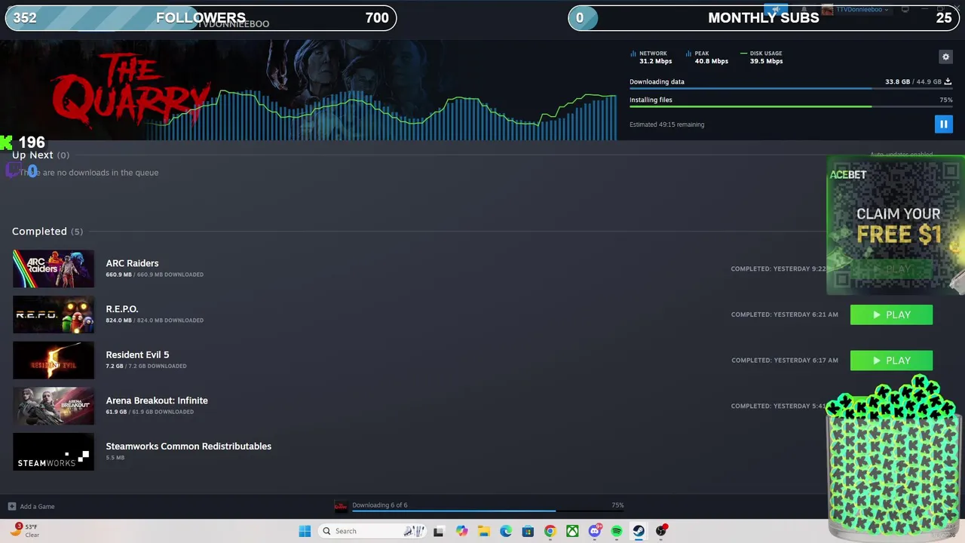Play Resident Evil 5 with its PLAY button
965x543 pixels.
[x=891, y=360]
